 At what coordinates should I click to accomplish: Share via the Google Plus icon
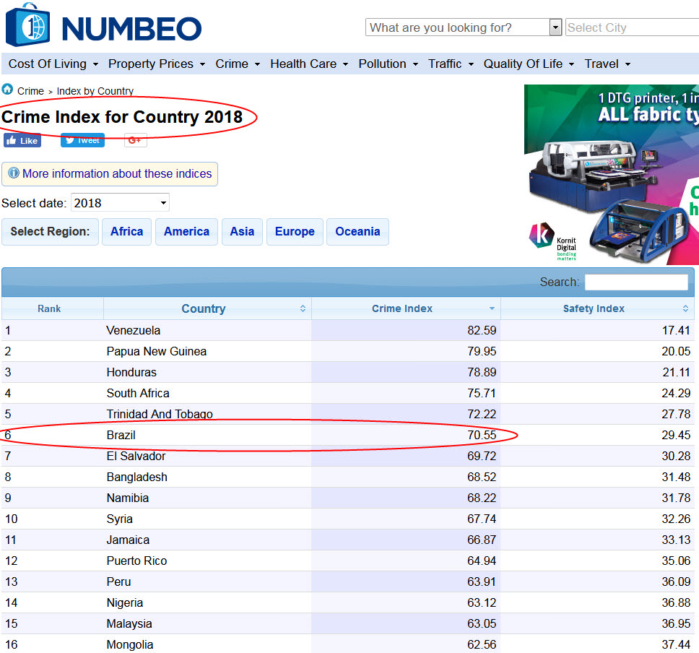[x=136, y=140]
